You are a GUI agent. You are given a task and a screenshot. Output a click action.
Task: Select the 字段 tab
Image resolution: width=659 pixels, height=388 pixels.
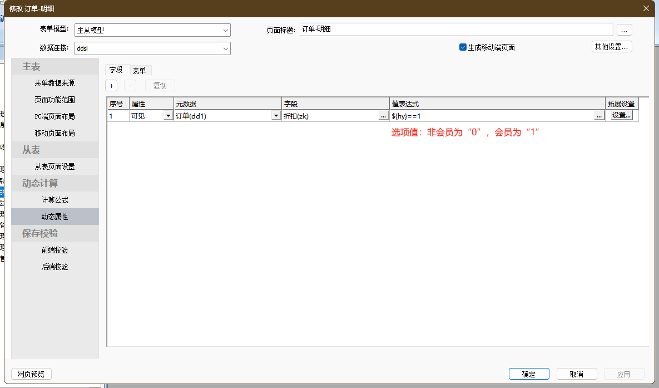tap(116, 70)
